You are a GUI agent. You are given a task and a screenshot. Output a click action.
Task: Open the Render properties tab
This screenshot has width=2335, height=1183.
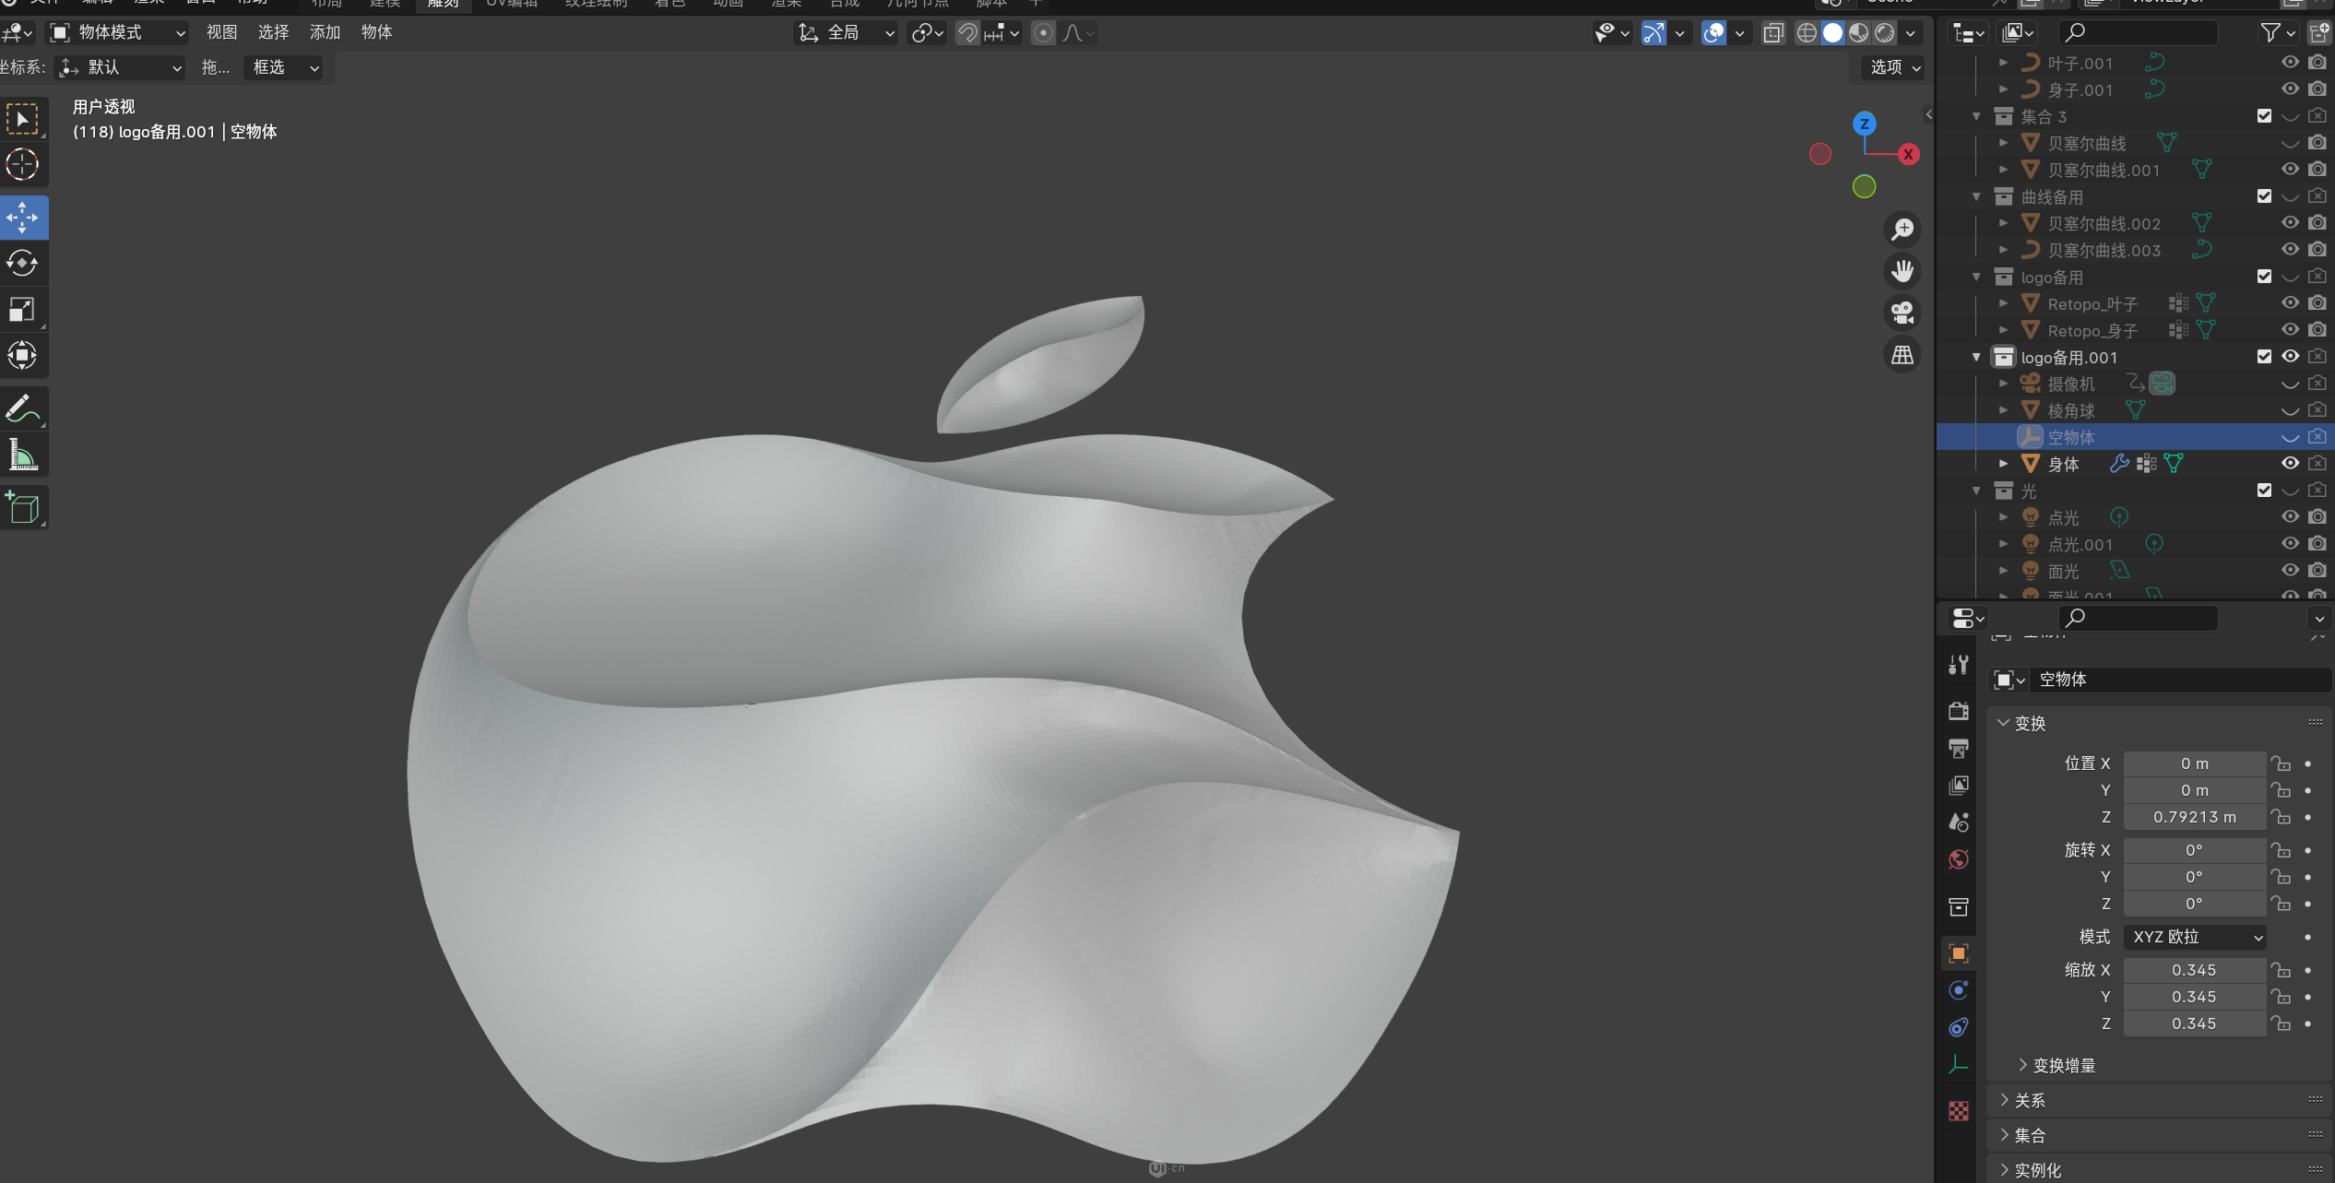(x=1959, y=711)
